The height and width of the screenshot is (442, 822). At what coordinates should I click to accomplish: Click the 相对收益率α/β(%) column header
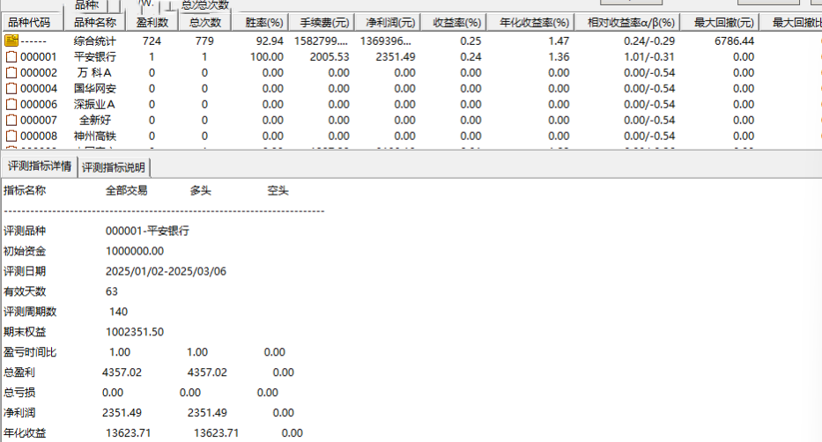tap(631, 22)
